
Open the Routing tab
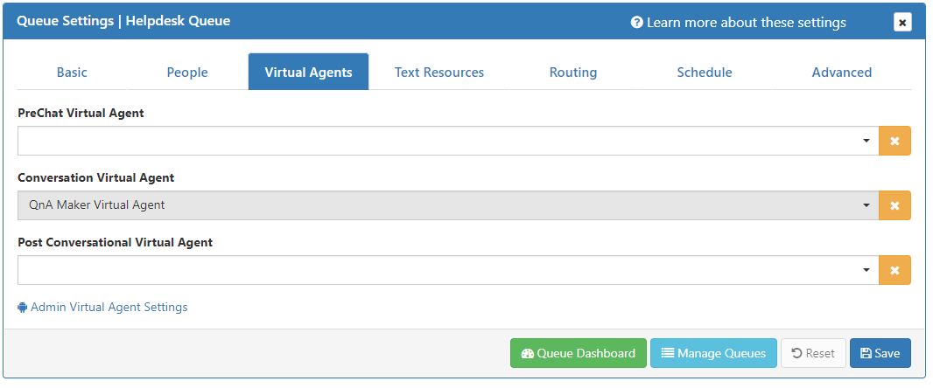point(573,73)
